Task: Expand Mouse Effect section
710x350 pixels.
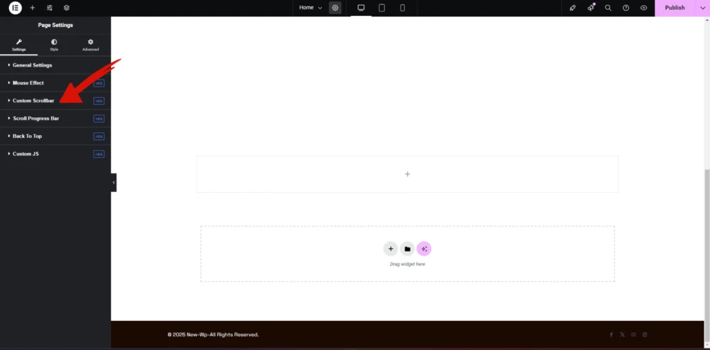Action: click(55, 83)
